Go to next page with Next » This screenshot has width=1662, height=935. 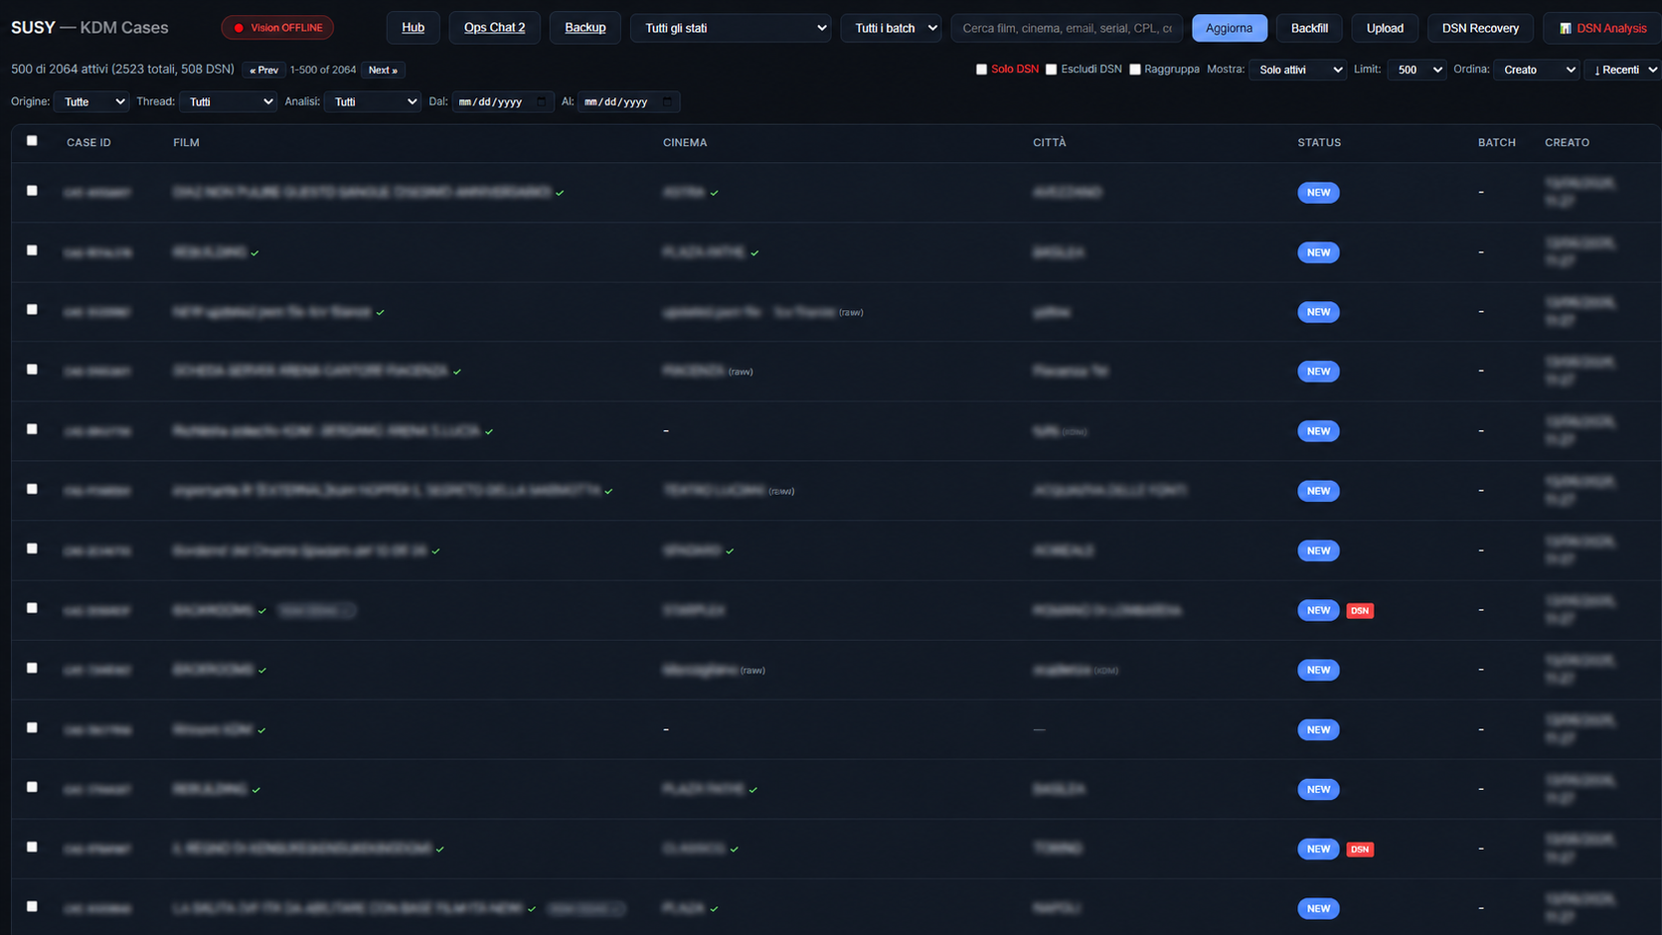pyautogui.click(x=383, y=70)
